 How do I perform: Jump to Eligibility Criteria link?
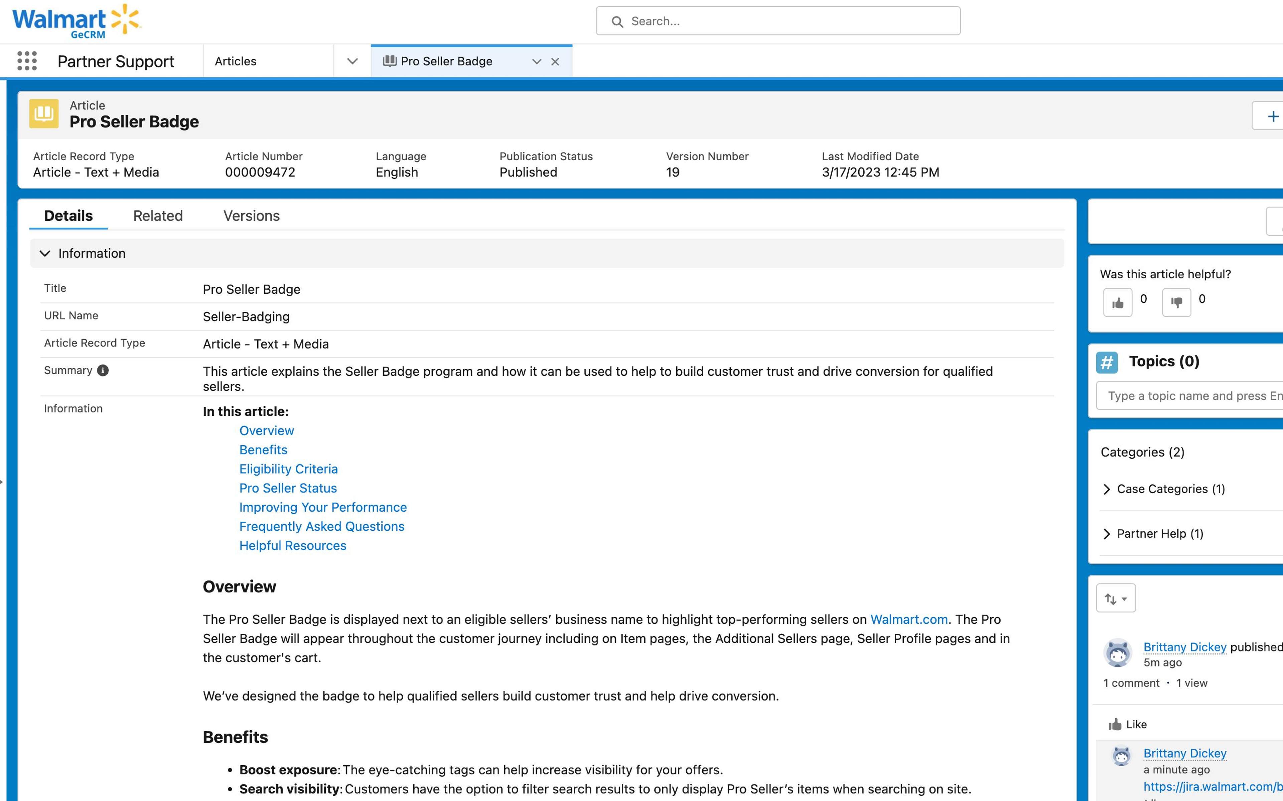(288, 469)
